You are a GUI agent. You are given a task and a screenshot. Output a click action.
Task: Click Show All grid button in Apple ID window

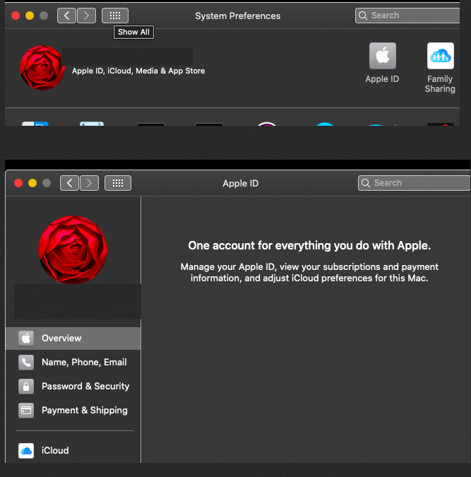(118, 183)
